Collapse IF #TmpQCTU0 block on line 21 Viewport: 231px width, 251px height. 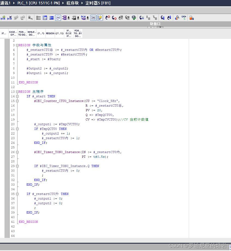pyautogui.click(x=17, y=129)
